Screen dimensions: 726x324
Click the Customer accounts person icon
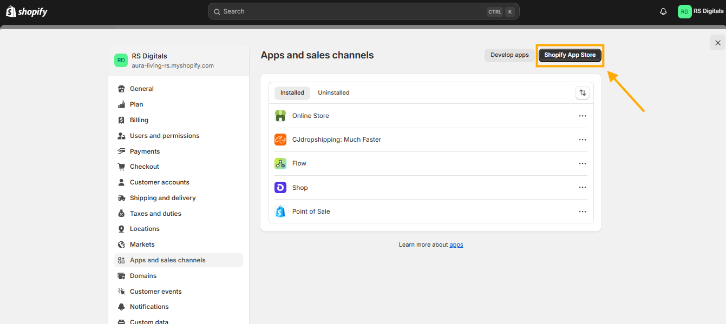pos(121,182)
